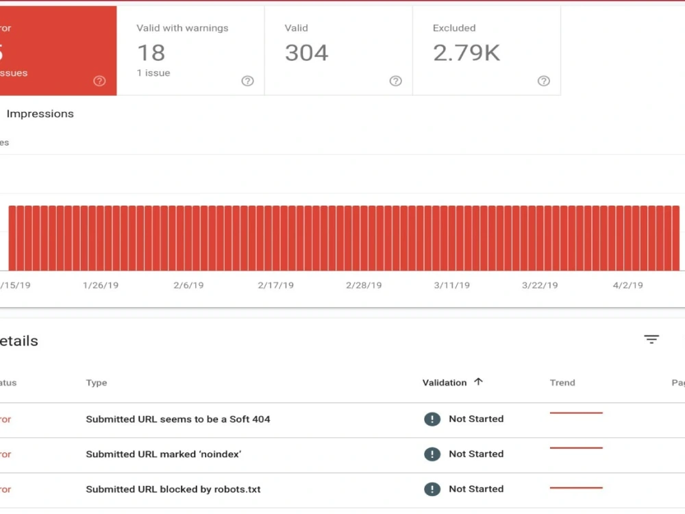The image size is (685, 514).
Task: Open help icon on the red Error card
Action: tap(99, 81)
